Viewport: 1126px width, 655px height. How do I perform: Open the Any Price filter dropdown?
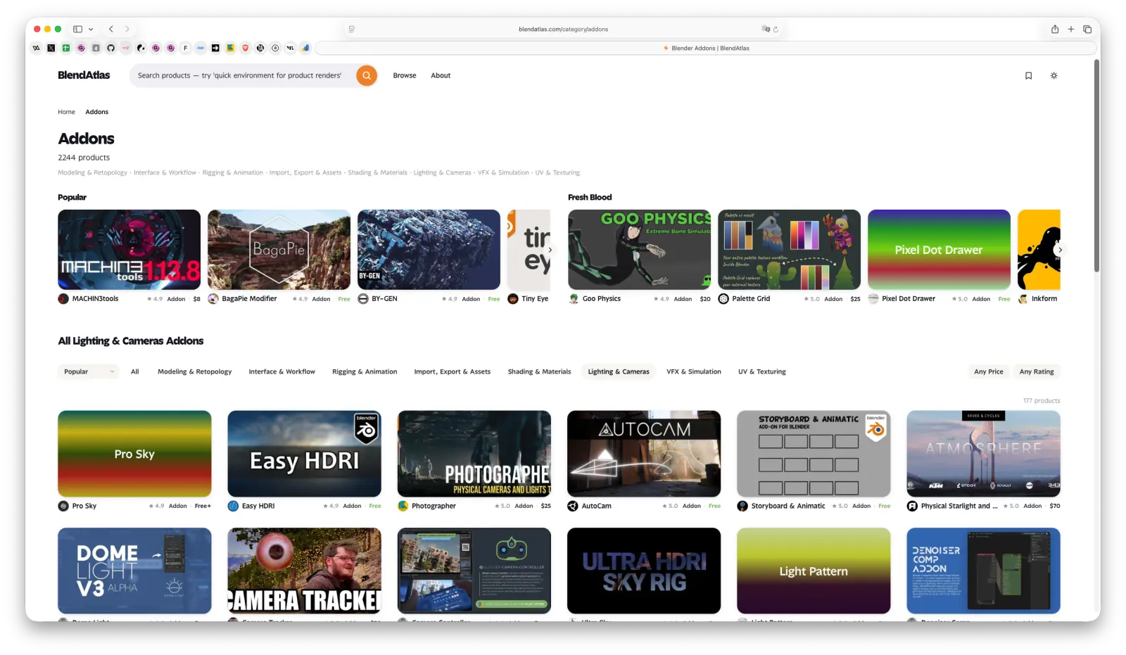click(x=988, y=371)
